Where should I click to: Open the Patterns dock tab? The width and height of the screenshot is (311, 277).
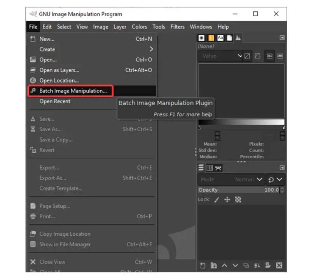pyautogui.click(x=211, y=38)
